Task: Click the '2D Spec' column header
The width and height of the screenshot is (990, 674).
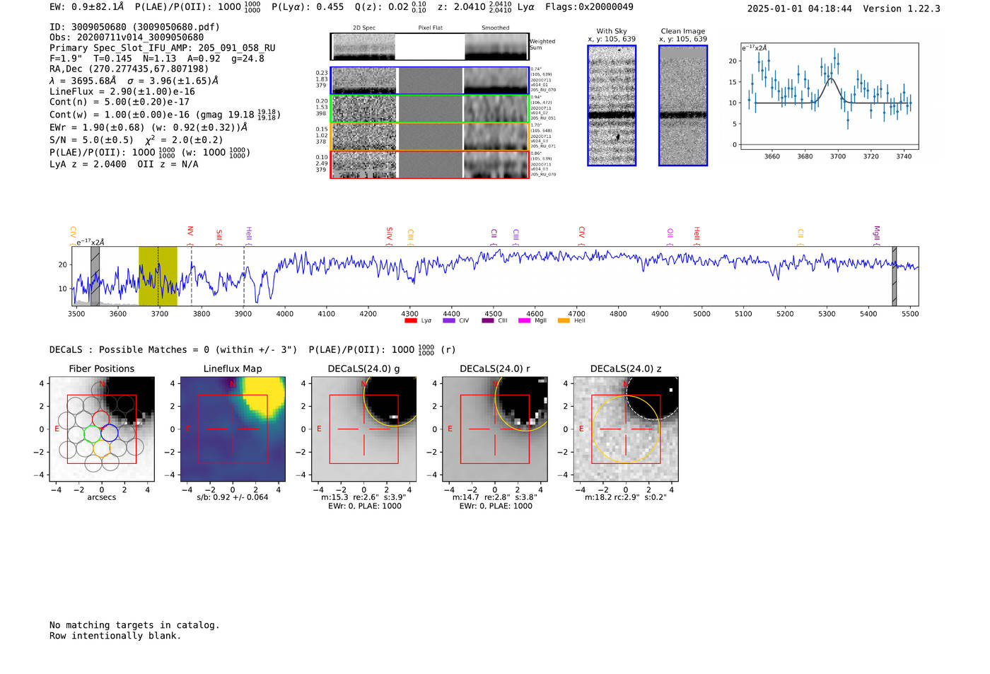Action: click(364, 28)
